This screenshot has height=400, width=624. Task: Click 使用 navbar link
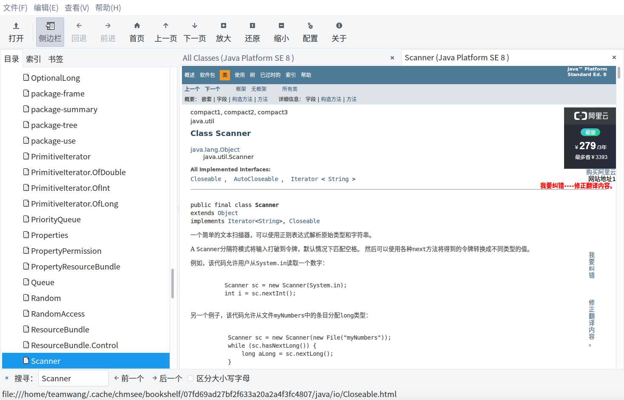coord(240,75)
